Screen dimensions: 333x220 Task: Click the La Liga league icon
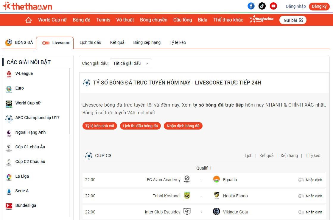(9, 177)
